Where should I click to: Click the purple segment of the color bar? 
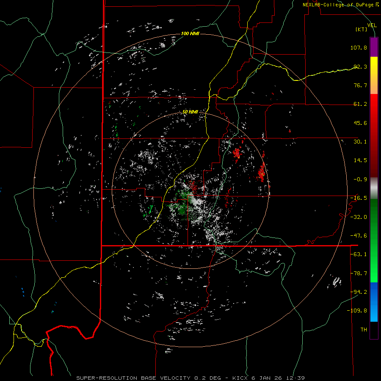click(x=374, y=47)
